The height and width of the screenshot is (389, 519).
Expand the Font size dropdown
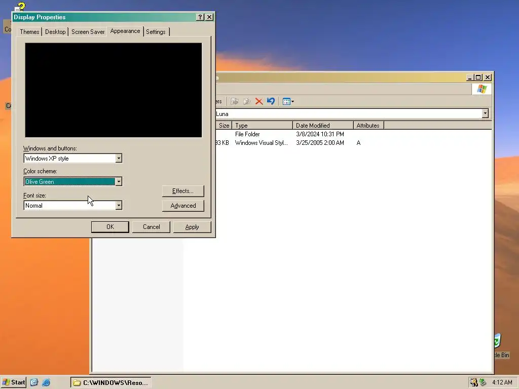coord(119,206)
